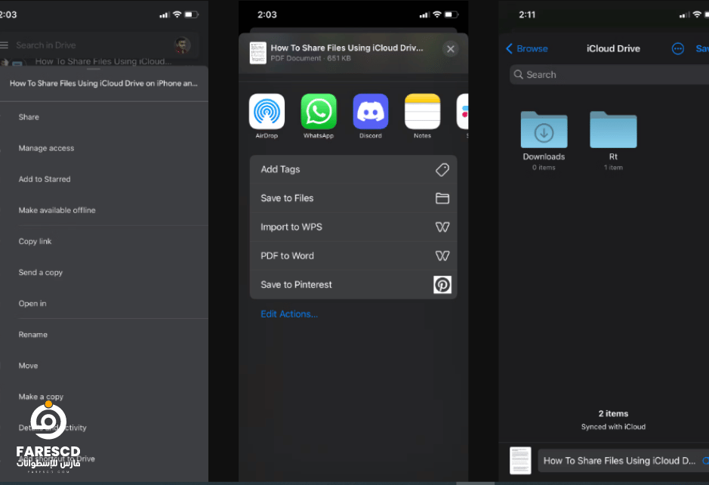Select Make a copy option
The height and width of the screenshot is (485, 709).
pos(104,397)
